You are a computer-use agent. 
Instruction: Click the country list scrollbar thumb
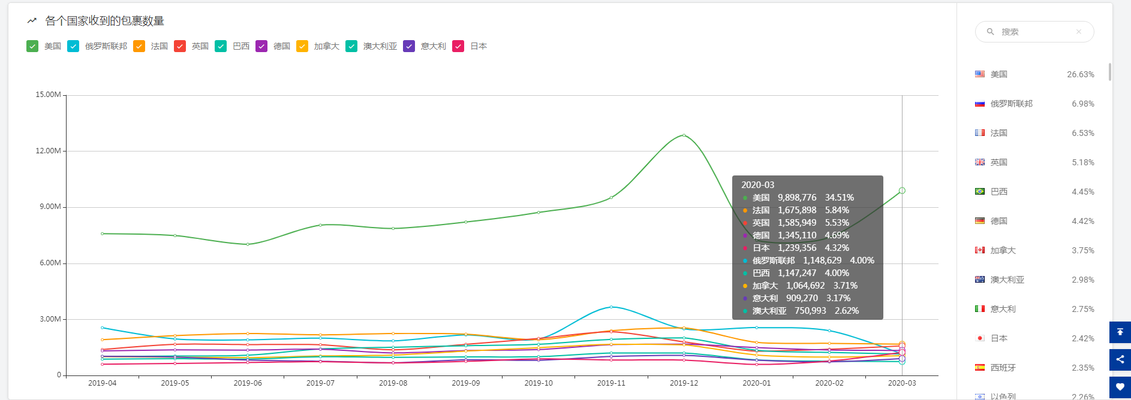(1109, 72)
